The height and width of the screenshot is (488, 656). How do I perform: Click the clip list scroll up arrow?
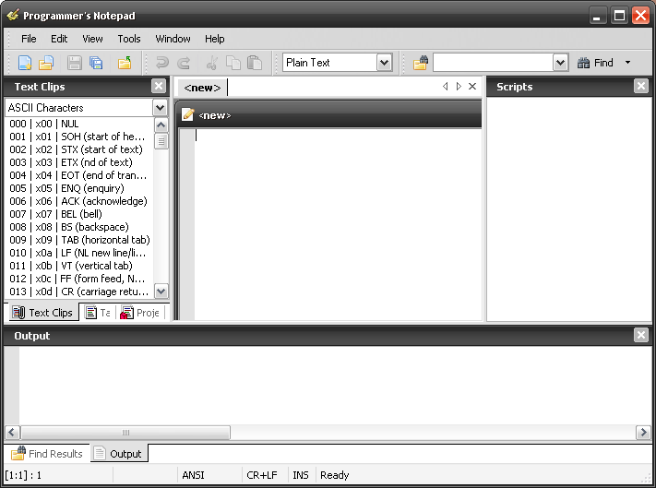[x=161, y=125]
